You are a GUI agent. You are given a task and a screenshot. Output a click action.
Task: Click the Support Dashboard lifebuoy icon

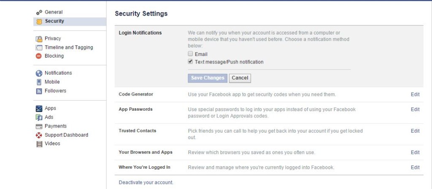coord(39,135)
